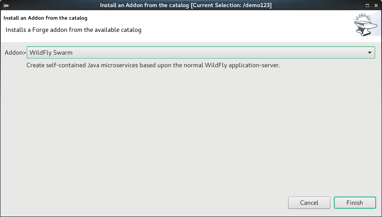382x217 pixels.
Task: Maximize the Install an Addon dialog
Action: (x=367, y=5)
